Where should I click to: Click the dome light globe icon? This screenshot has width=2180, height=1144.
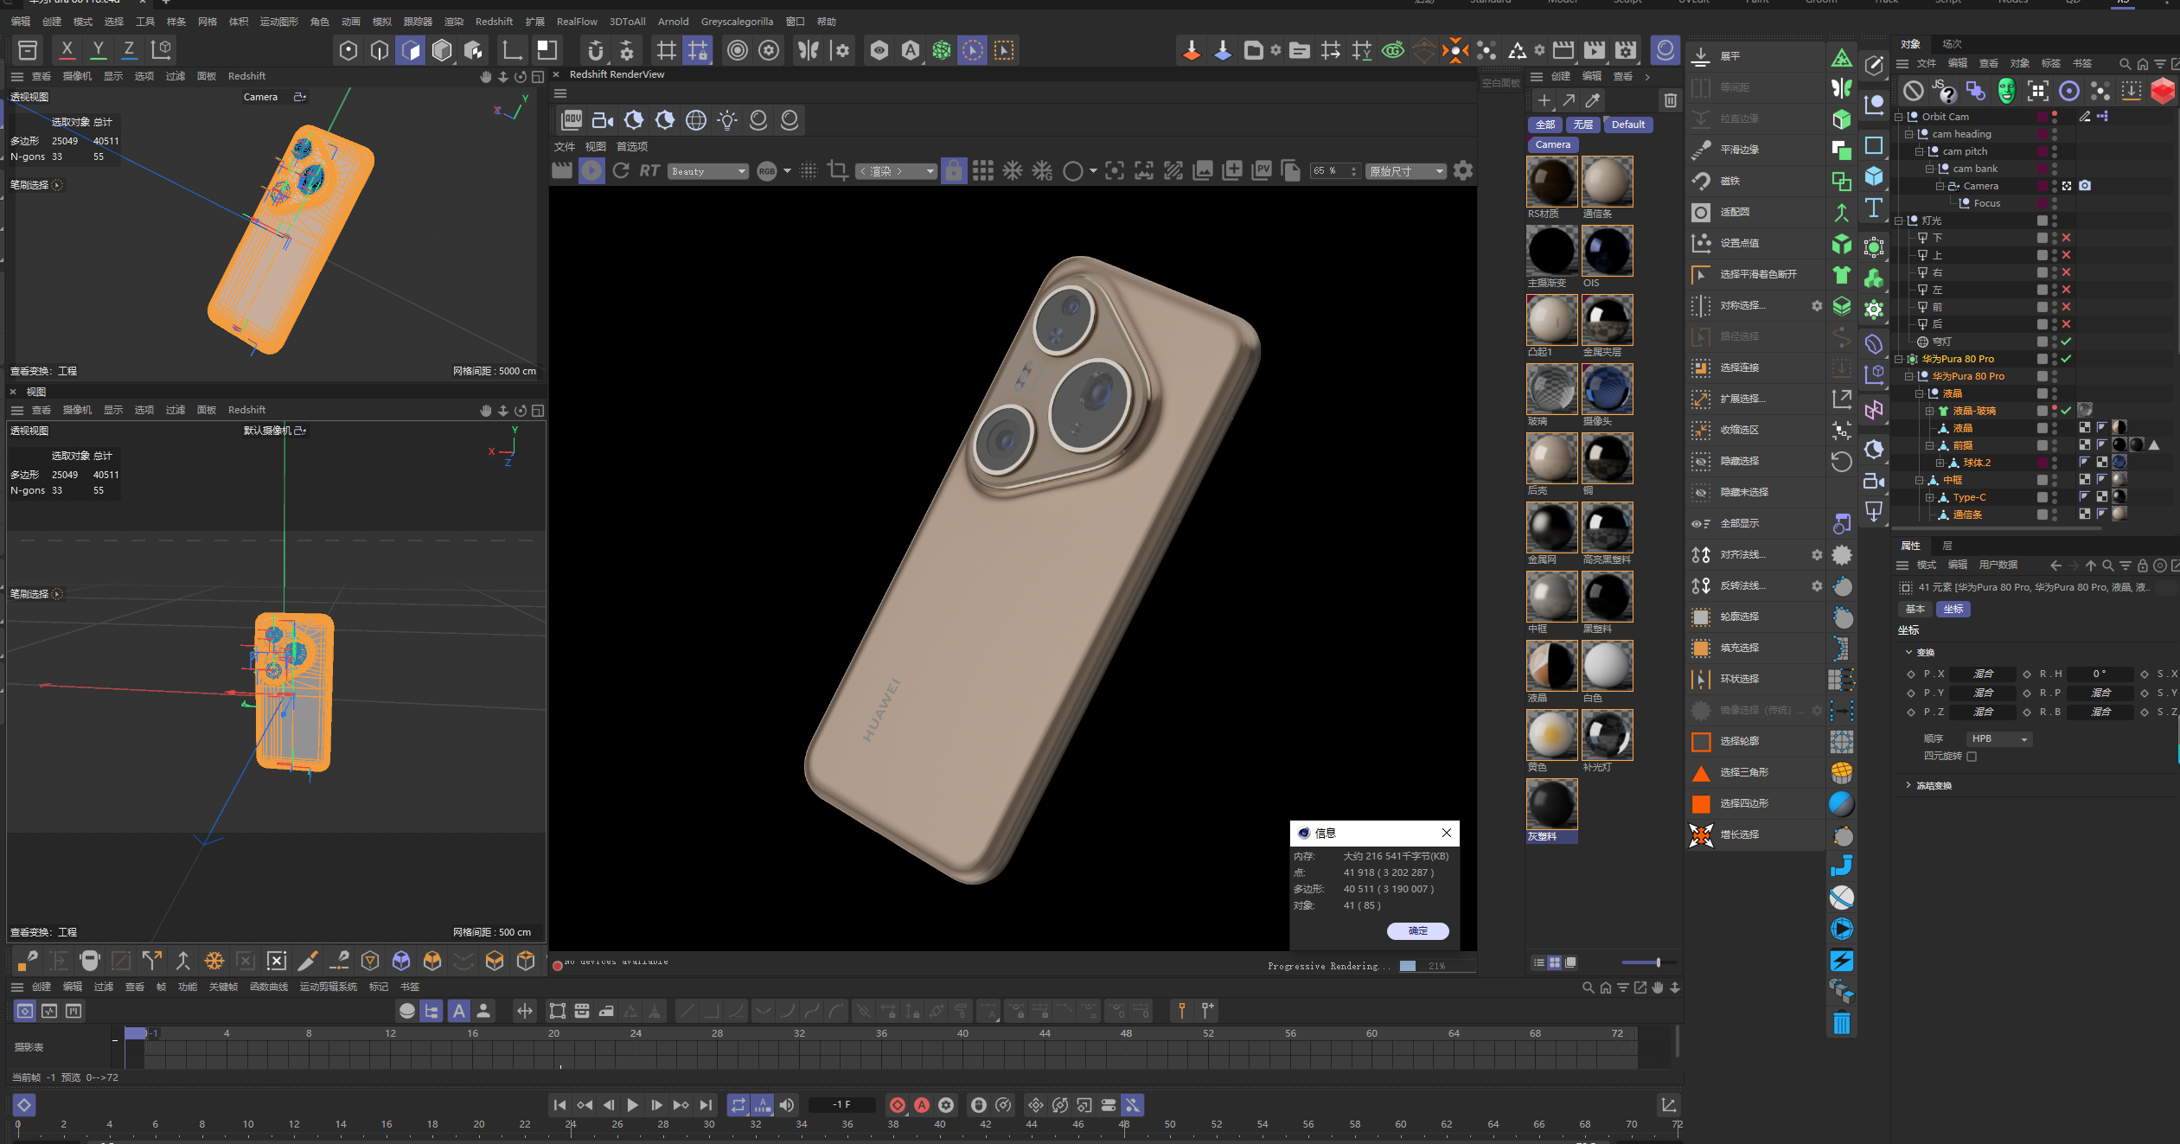point(696,120)
